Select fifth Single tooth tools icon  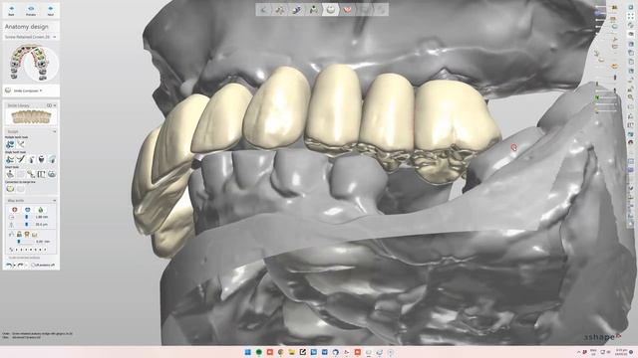point(52,159)
